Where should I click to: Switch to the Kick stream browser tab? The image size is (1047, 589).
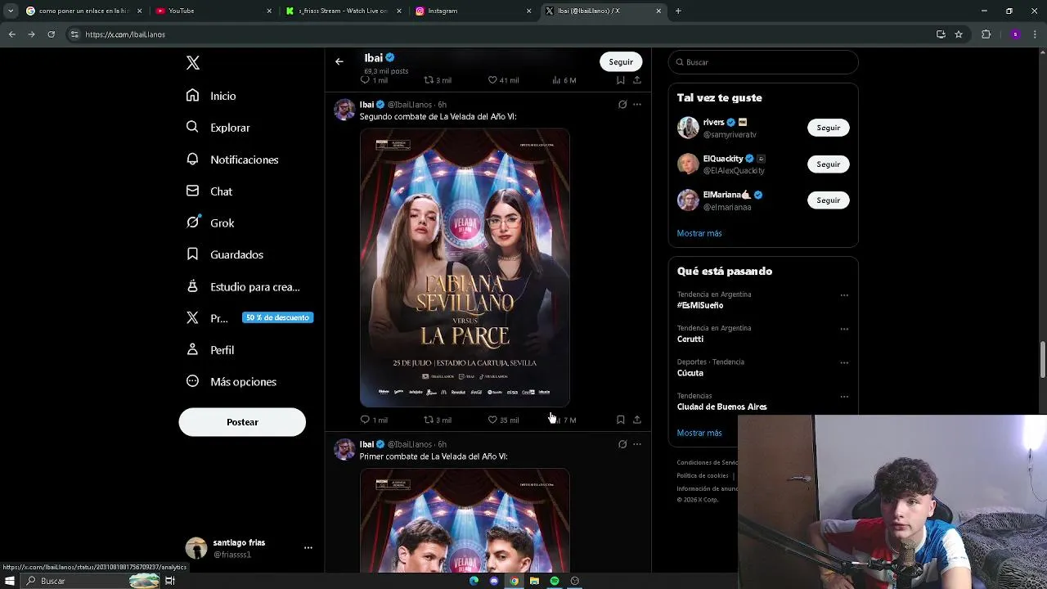point(343,11)
